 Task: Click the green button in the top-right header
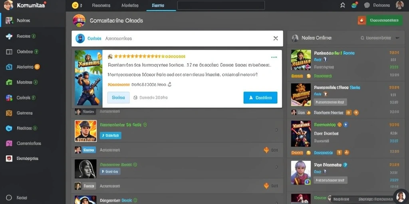click(x=385, y=20)
